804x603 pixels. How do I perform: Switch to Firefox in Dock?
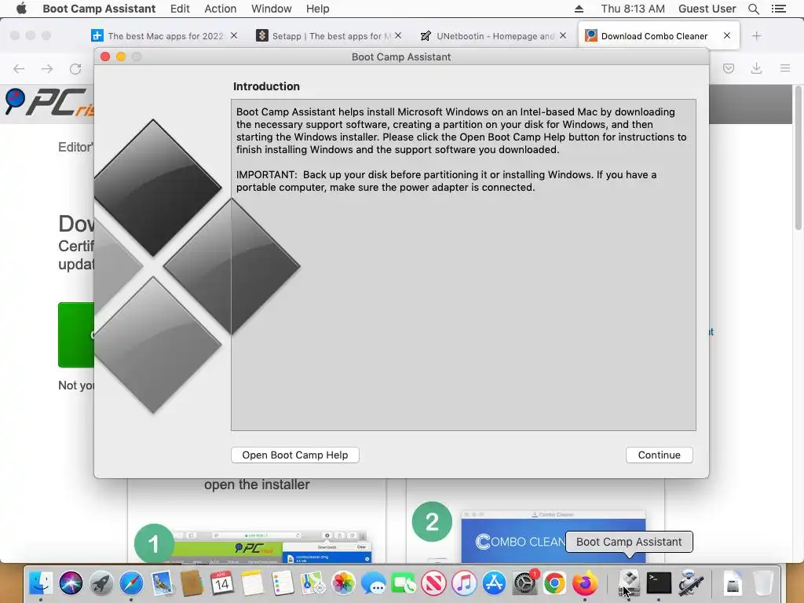(584, 583)
